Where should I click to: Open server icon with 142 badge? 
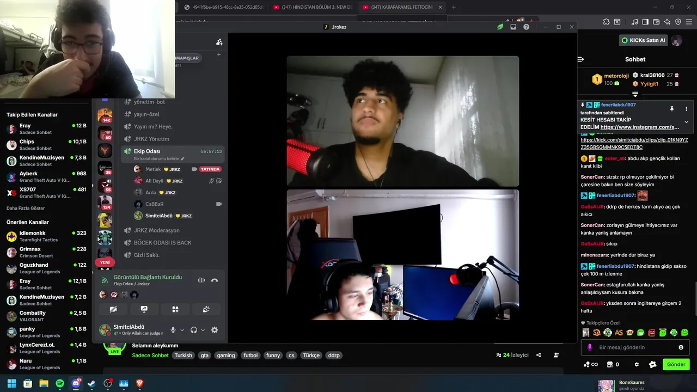click(105, 115)
